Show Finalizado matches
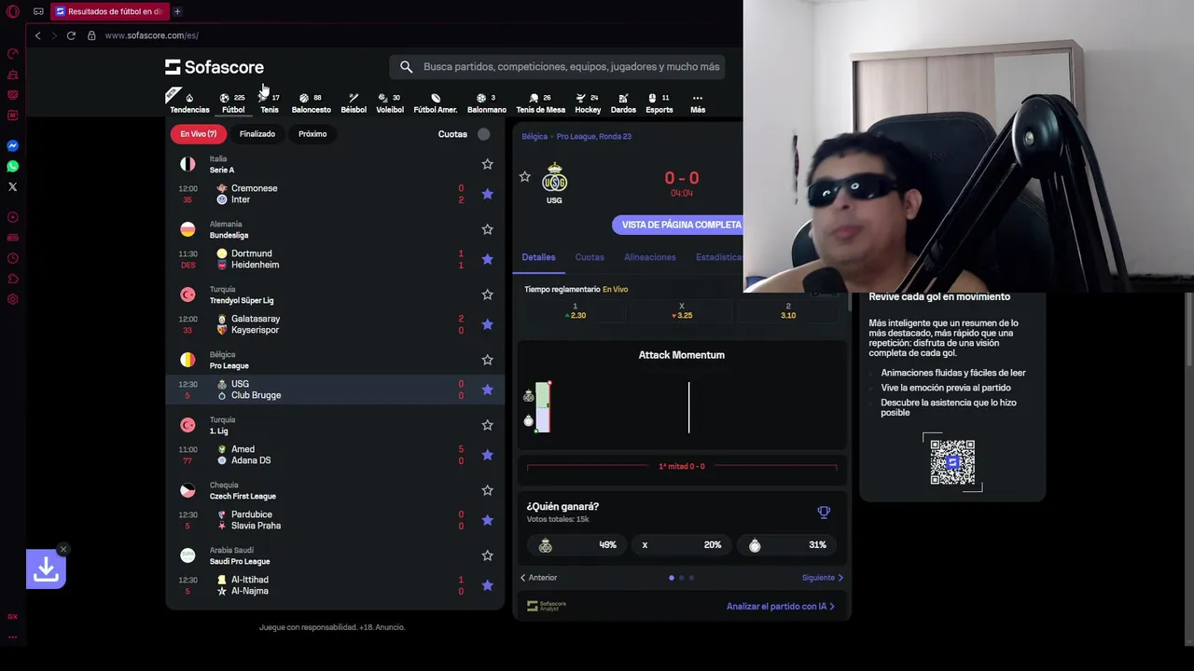 257,134
